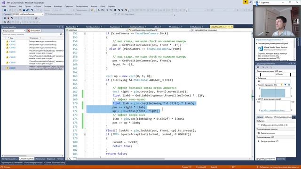Collapse code block at line 178
The height and width of the screenshot is (169, 301).
(85, 134)
